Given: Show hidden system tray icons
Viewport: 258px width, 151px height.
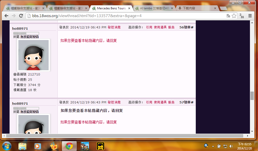Looking at the screenshot, I should pyautogui.click(x=213, y=146).
